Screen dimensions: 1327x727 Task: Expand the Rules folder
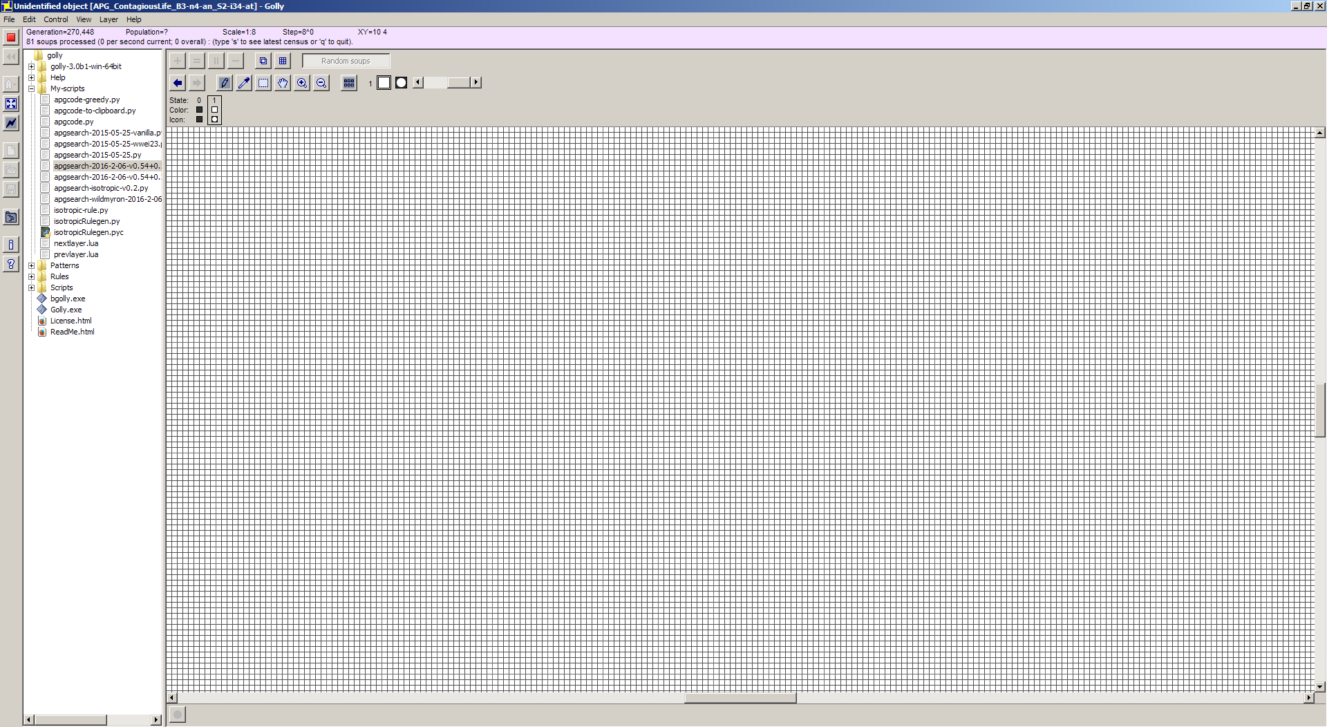(x=31, y=276)
